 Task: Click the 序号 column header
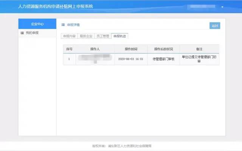[69, 49]
